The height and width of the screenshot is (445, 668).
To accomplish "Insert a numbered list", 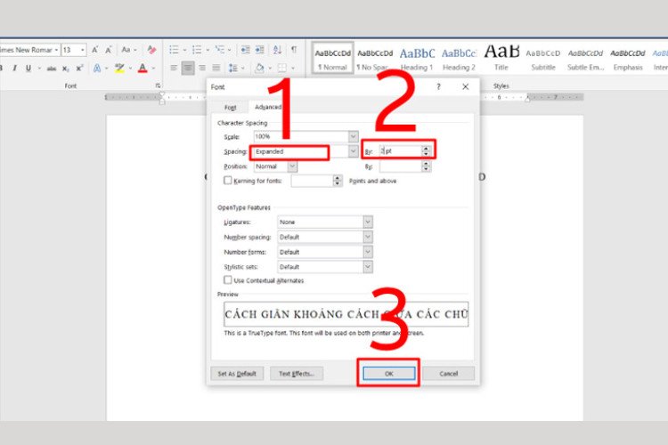I will 197,50.
